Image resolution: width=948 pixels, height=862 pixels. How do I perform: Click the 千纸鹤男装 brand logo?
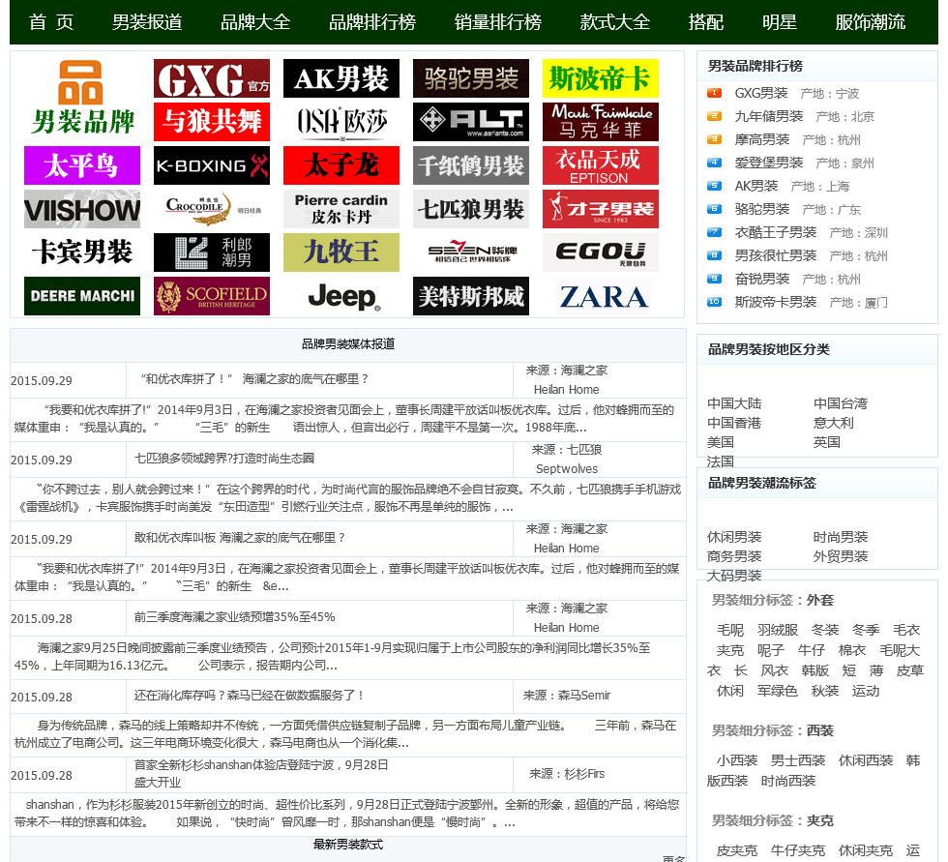[471, 165]
